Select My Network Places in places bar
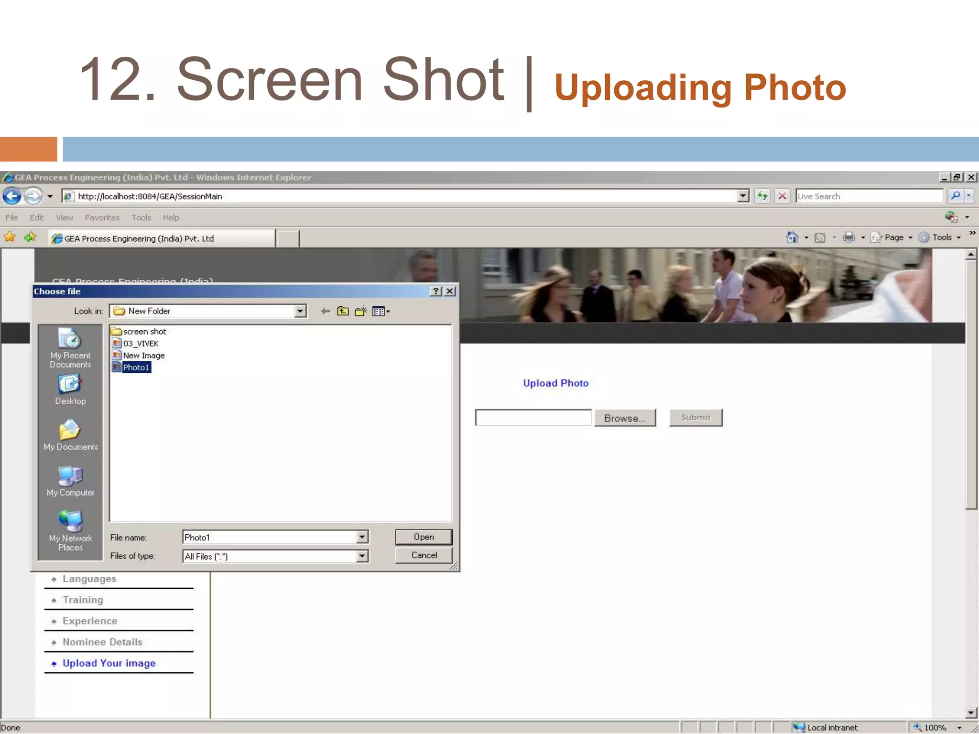 tap(70, 530)
